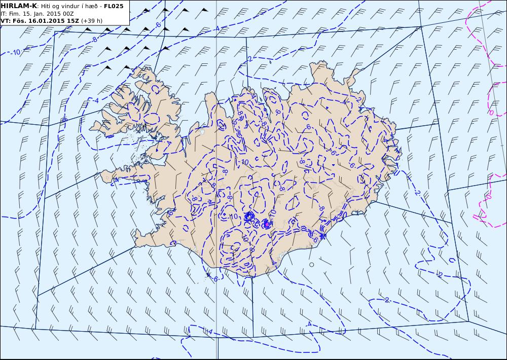Select the "VT: Fös. 16.01.2015 15Z" valid time
This screenshot has height=360, width=507.
pos(40,21)
